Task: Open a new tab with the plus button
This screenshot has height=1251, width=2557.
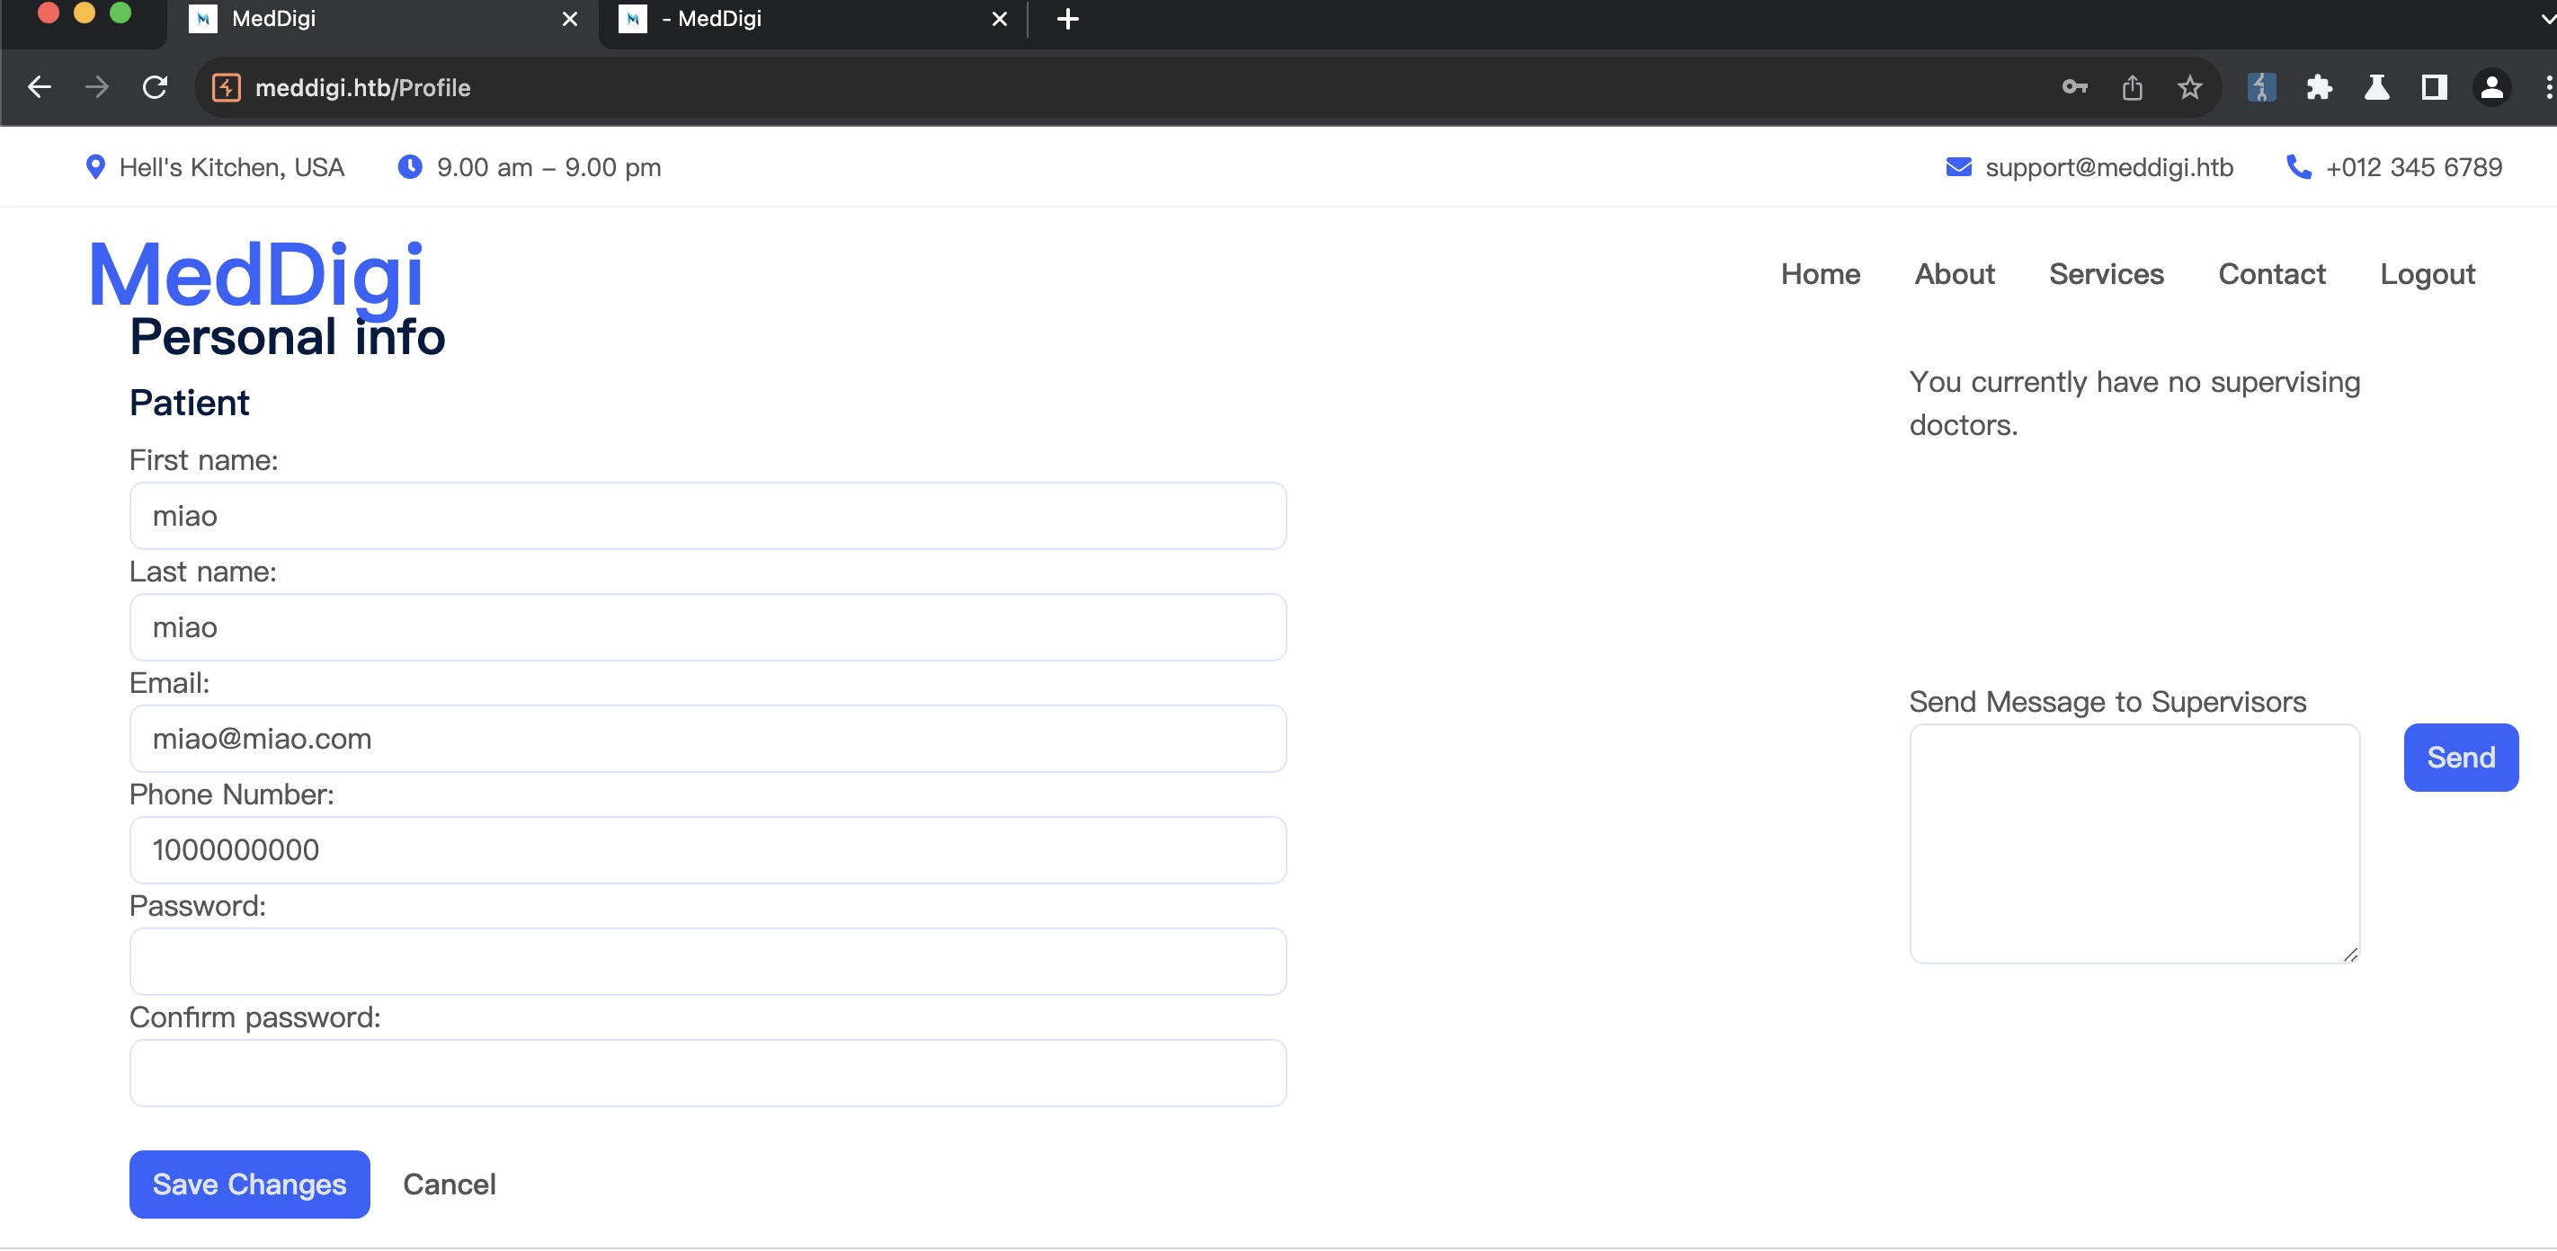Action: point(1067,19)
